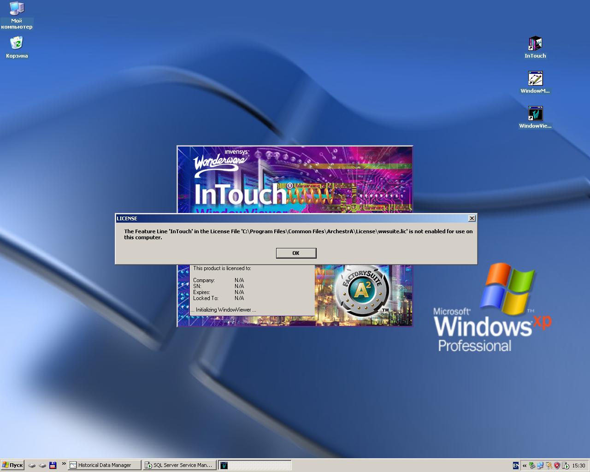Click the system clock showing 15:30

point(578,466)
